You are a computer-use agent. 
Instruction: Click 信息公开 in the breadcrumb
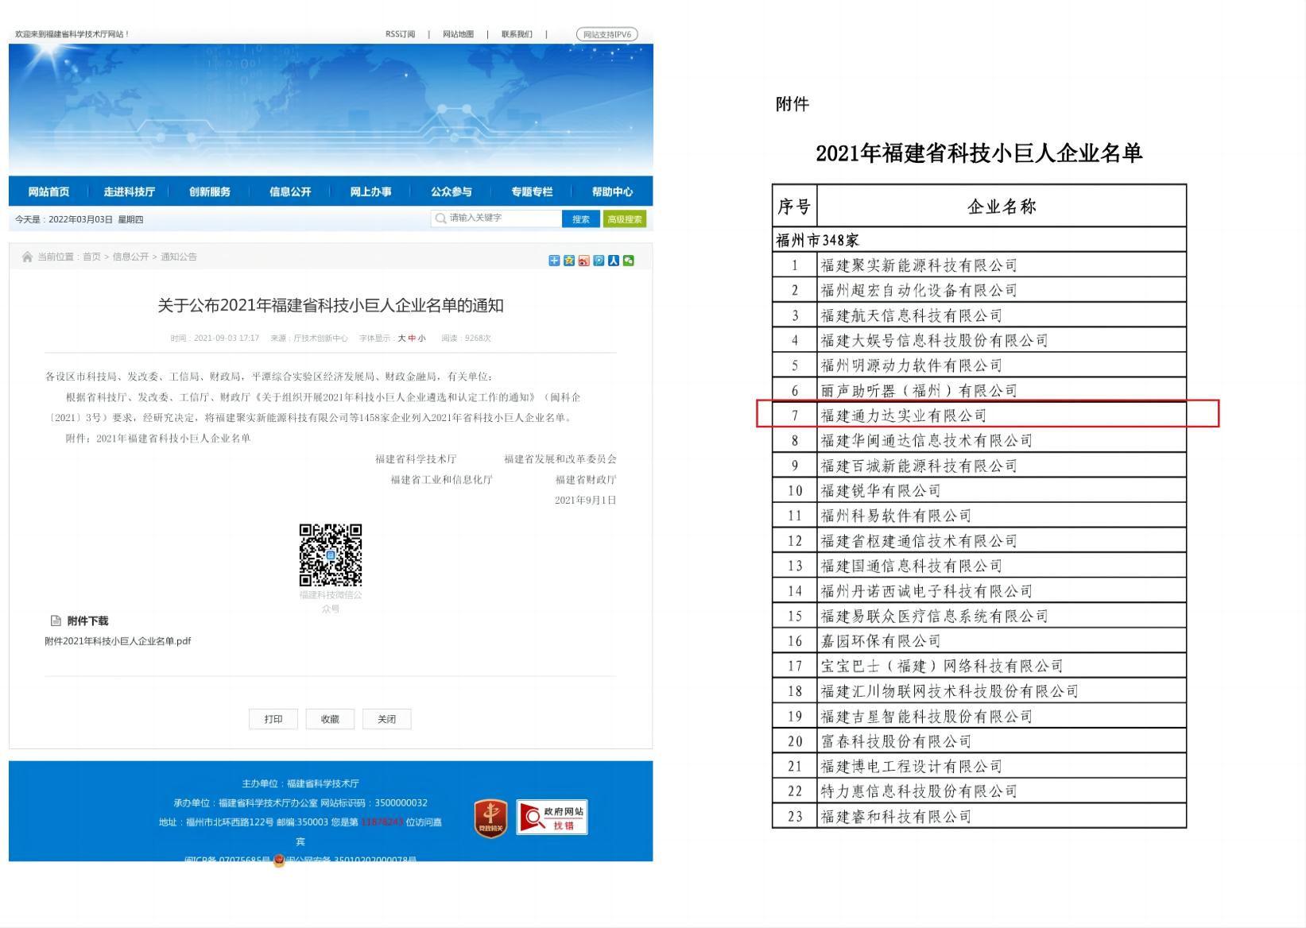click(130, 257)
